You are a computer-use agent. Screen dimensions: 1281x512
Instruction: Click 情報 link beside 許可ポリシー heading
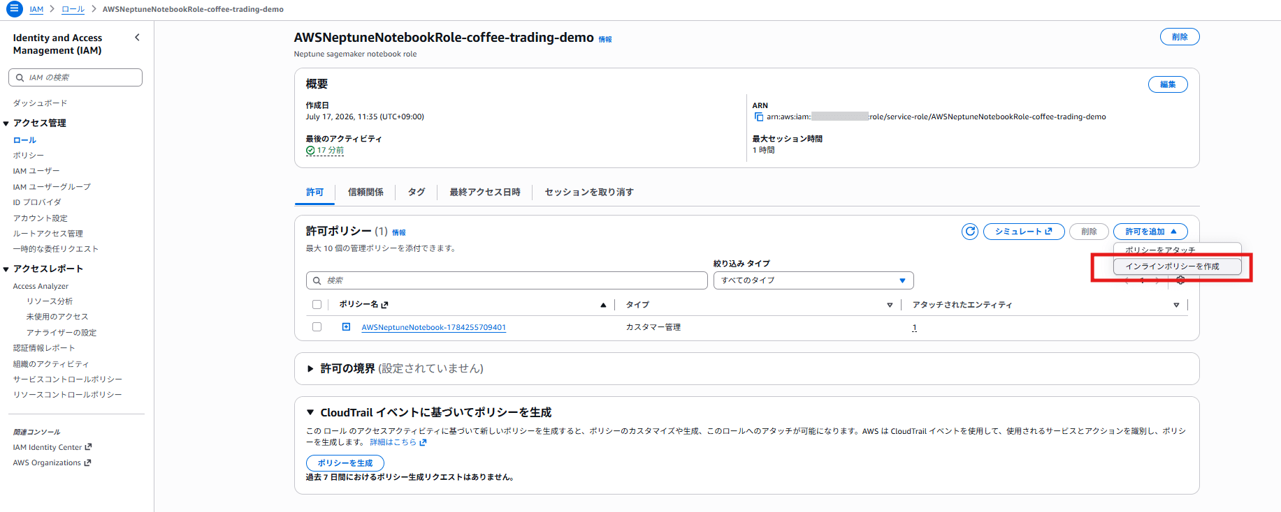[x=399, y=233]
